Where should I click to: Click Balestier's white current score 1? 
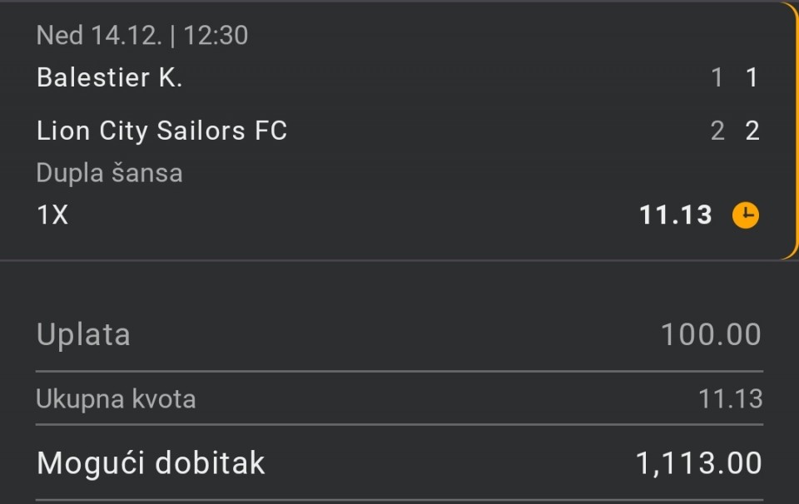click(752, 78)
